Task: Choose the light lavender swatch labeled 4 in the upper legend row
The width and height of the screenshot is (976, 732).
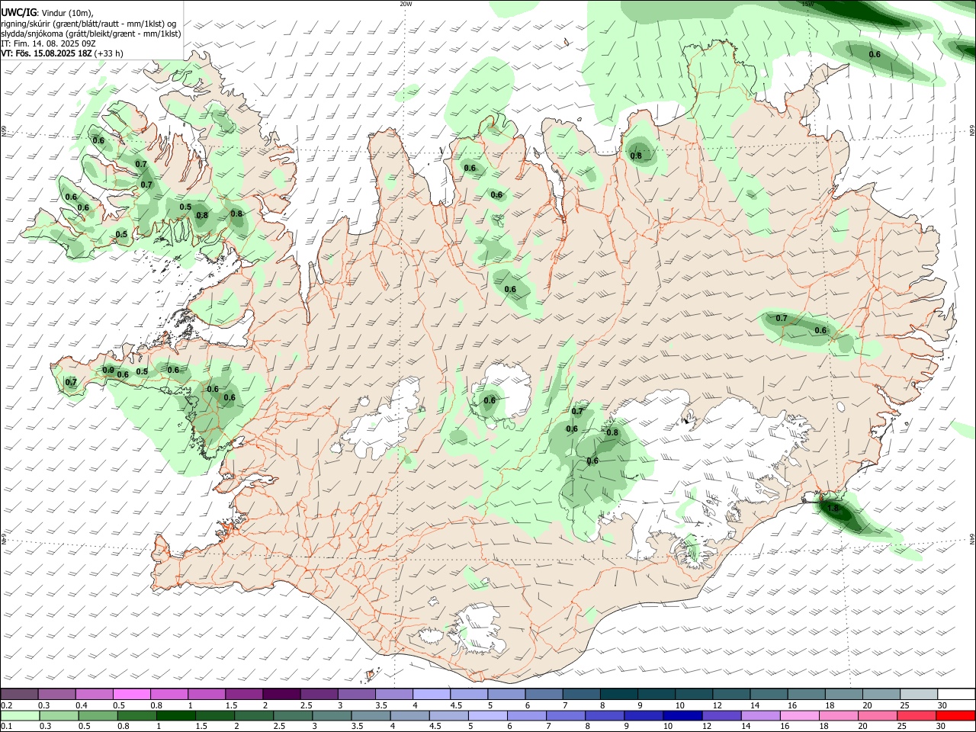Action: [432, 694]
